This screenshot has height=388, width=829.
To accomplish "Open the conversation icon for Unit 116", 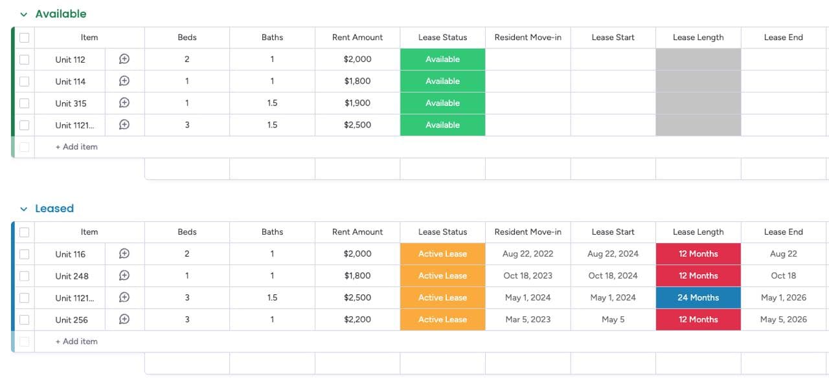I will point(124,253).
